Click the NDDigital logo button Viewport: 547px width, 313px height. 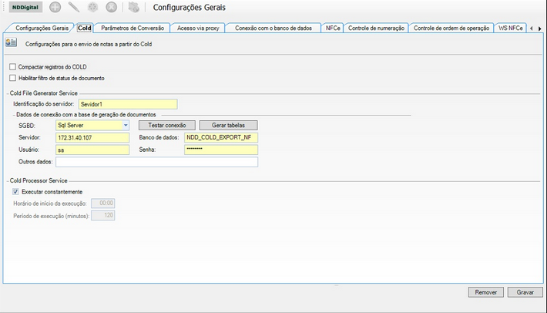[25, 8]
